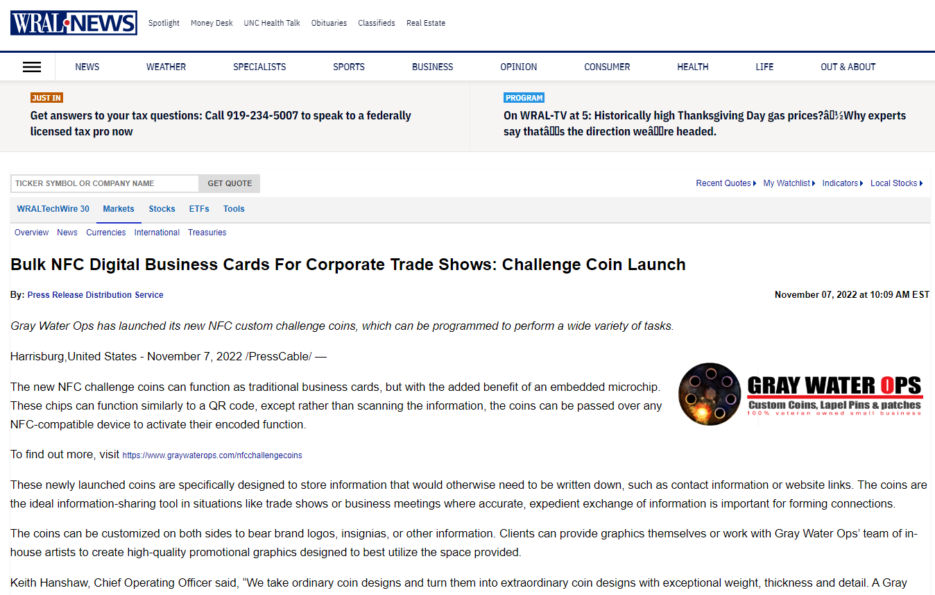Screen dimensions: 935x595
Task: Open the WEATHER menu
Action: [x=166, y=67]
